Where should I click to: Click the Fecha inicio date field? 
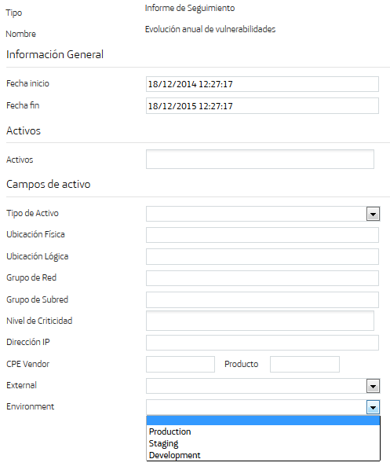click(262, 84)
